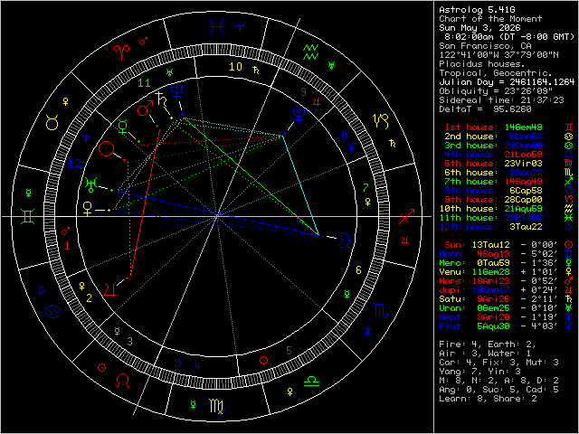This screenshot has height=434, width=579.
Task: Select the 'Chart of the Moment' line
Action: pyautogui.click(x=490, y=19)
